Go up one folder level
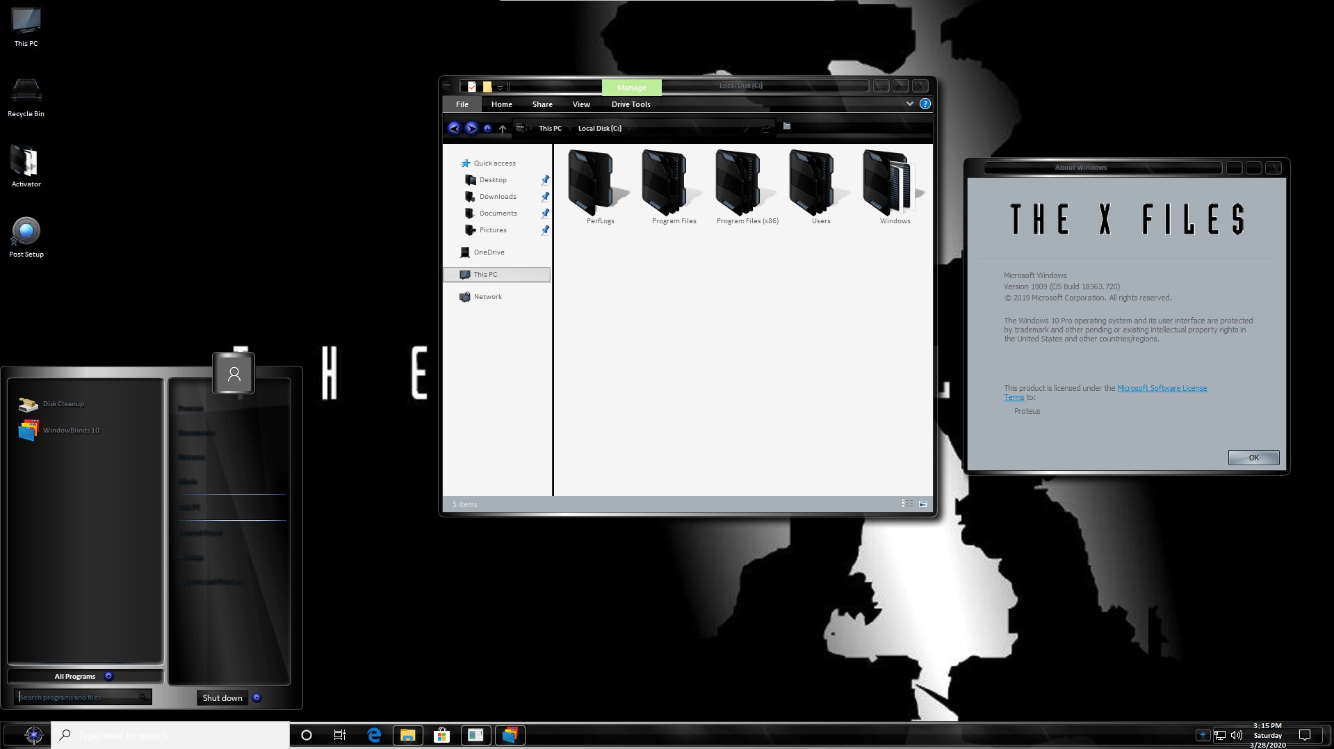 [502, 129]
